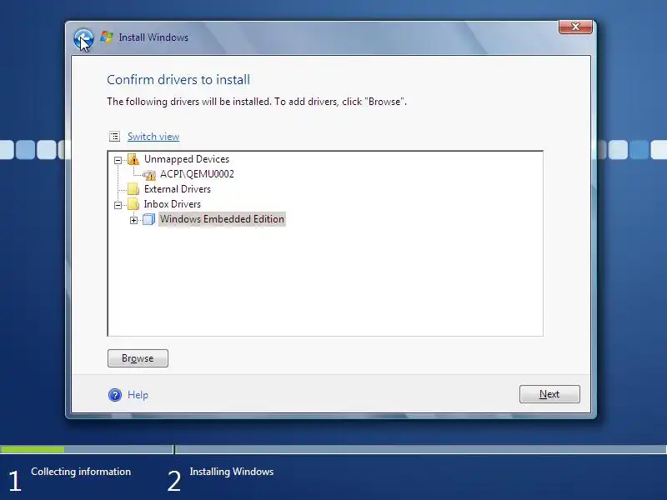Screen dimensions: 667x500
Task: Select the External Drivers row text
Action: click(178, 189)
